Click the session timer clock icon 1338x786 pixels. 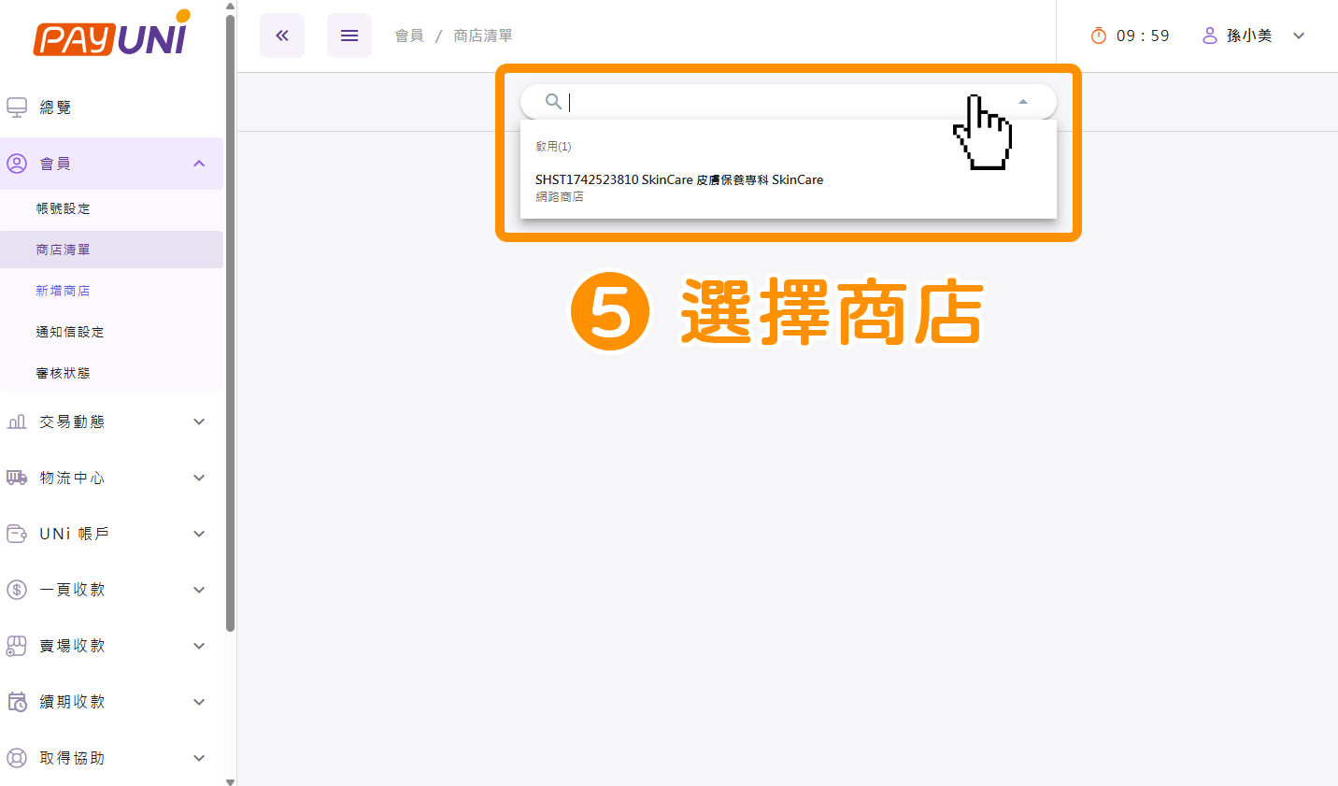(x=1099, y=36)
